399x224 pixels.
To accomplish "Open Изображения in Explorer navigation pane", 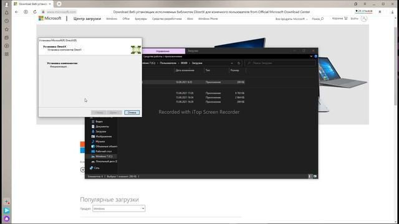I will pyautogui.click(x=103, y=136).
